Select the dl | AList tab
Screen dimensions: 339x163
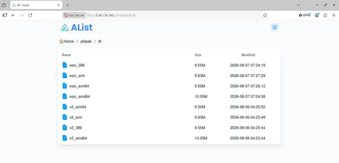[x=36, y=5]
